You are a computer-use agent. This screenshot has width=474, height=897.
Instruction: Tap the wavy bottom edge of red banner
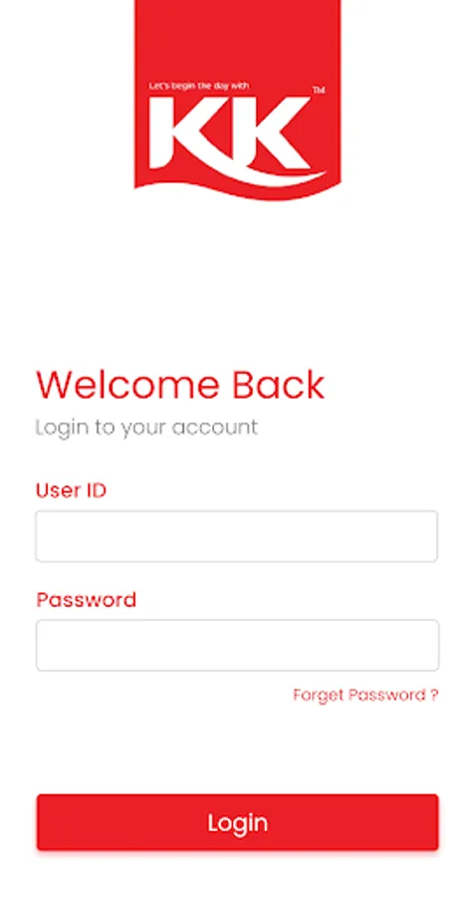pyautogui.click(x=237, y=191)
